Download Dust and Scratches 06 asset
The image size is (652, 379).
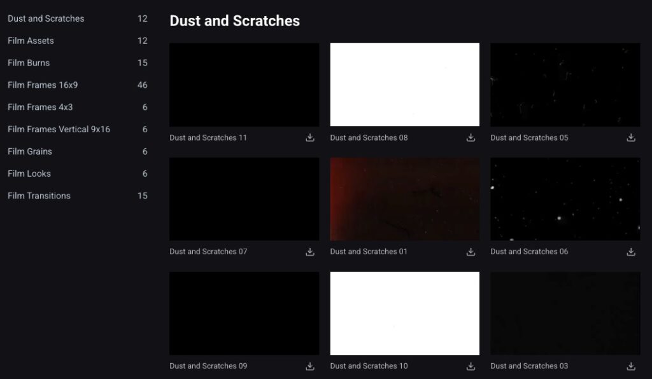[631, 252]
